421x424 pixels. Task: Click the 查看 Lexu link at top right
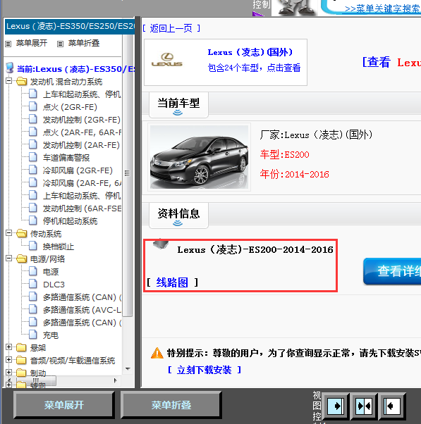(x=391, y=62)
